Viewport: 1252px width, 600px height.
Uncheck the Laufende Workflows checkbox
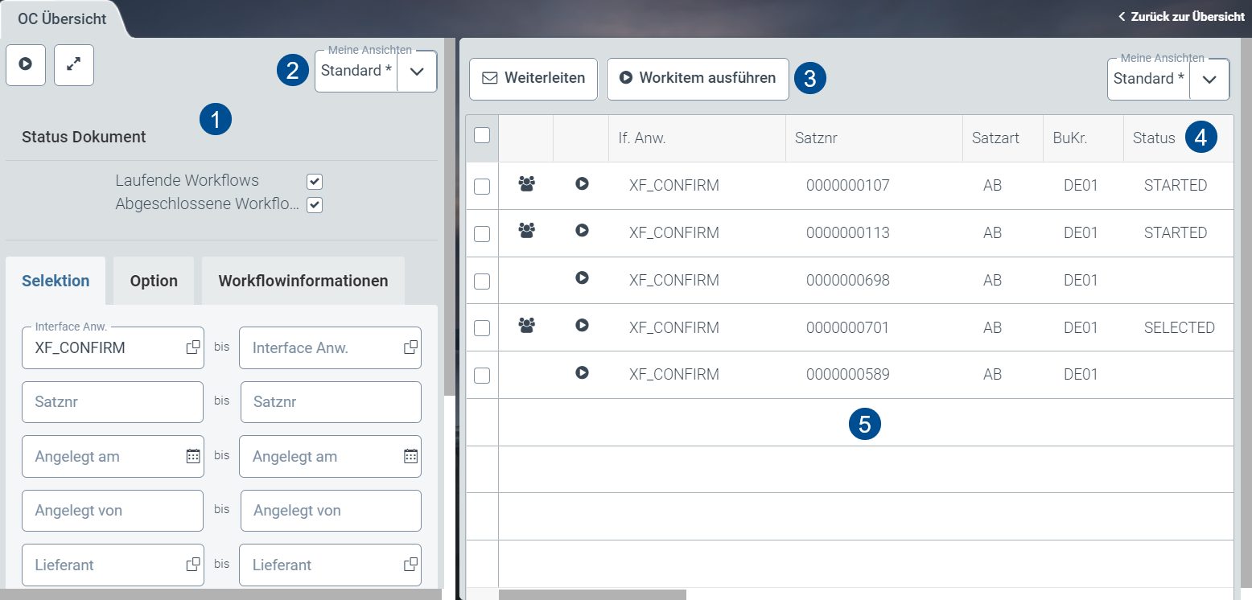pyautogui.click(x=315, y=182)
